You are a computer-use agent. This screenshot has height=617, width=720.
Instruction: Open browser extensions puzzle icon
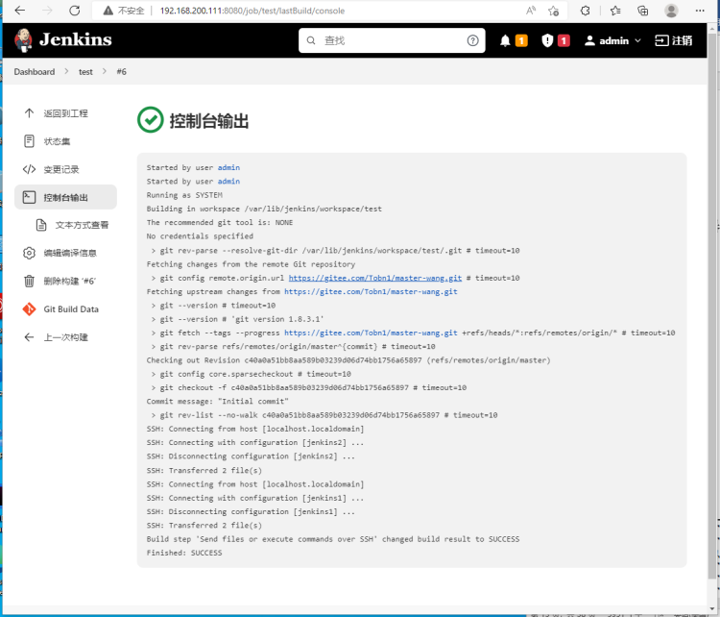tap(585, 11)
